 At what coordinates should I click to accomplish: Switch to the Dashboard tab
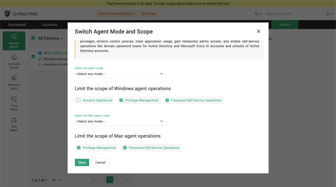pos(17,25)
